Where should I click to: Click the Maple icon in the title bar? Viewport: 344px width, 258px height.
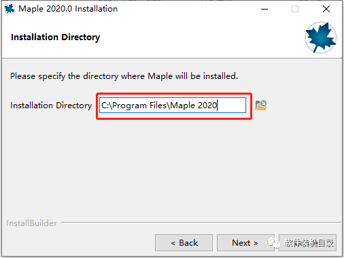tap(10, 9)
